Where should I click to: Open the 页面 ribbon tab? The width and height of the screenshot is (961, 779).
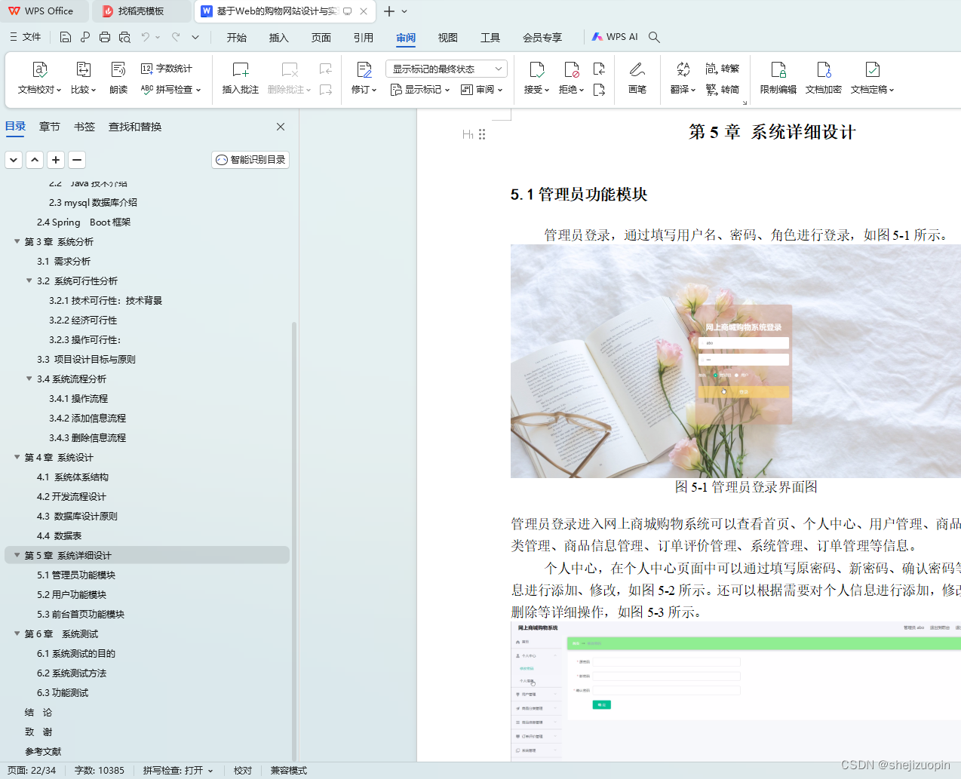(321, 37)
